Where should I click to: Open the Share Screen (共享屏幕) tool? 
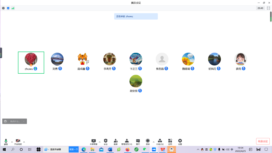click(93, 142)
